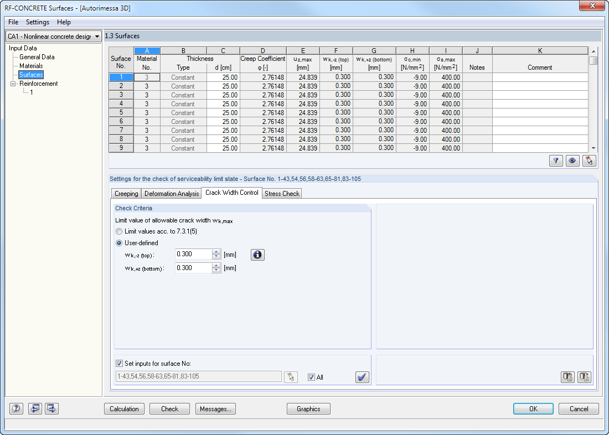The image size is (609, 435).
Task: Click the table scroll down arrow
Action: 593,148
